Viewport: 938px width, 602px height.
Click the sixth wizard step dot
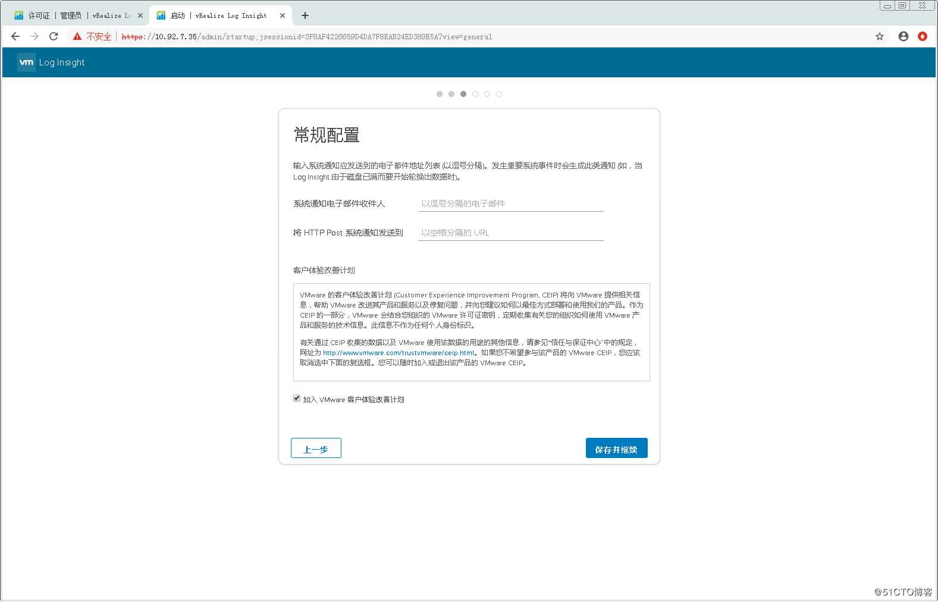[x=499, y=94]
